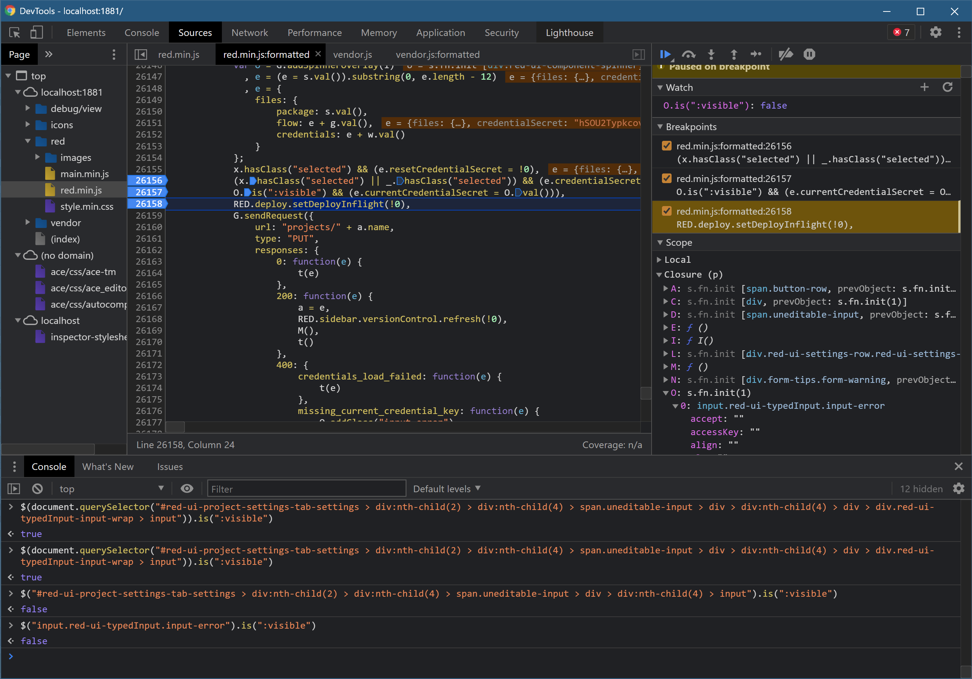Open the What's New tab

point(108,466)
